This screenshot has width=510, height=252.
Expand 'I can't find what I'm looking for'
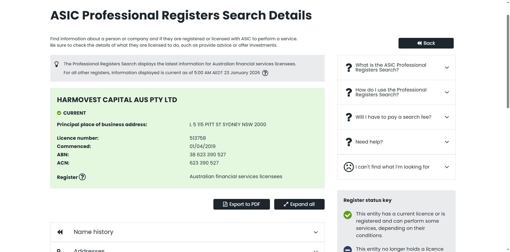pyautogui.click(x=447, y=167)
